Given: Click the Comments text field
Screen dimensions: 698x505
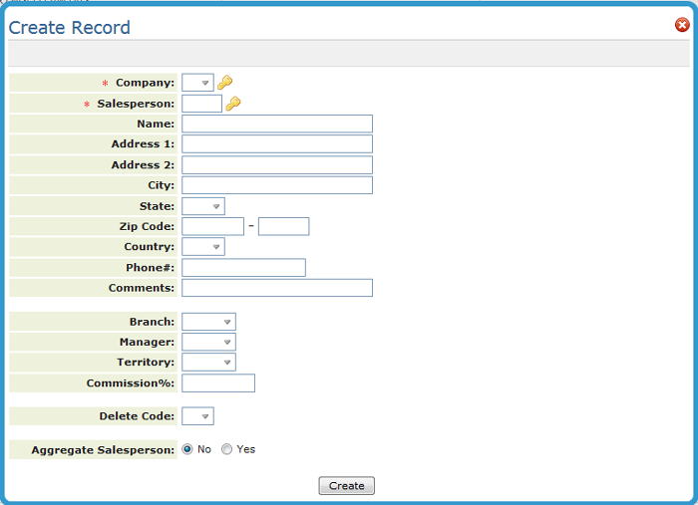Looking at the screenshot, I should pyautogui.click(x=276, y=288).
